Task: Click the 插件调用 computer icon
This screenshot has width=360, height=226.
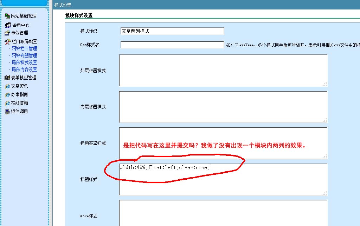Action: tap(7, 112)
